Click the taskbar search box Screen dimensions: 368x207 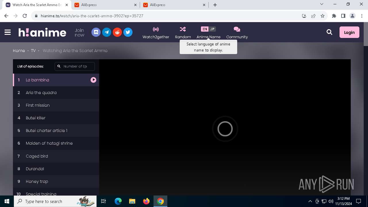[x=55, y=201]
